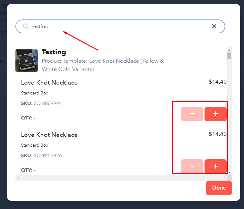Image resolution: width=244 pixels, height=209 pixels.
Task: Click the vertical scrollbar thumb
Action: pos(230,56)
